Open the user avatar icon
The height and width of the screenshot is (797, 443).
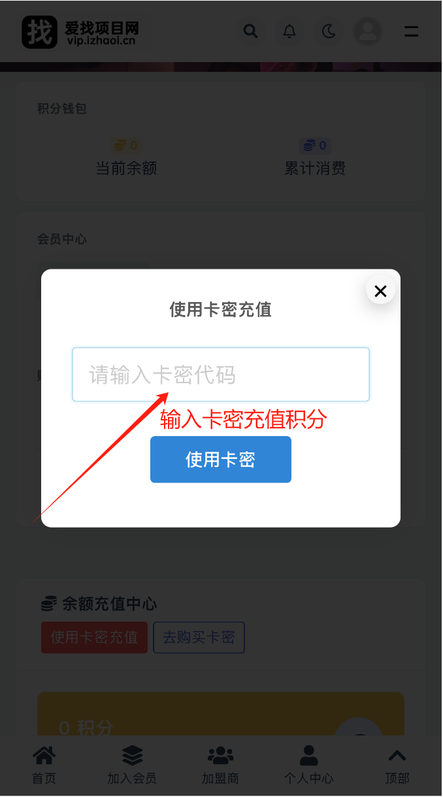point(368,31)
